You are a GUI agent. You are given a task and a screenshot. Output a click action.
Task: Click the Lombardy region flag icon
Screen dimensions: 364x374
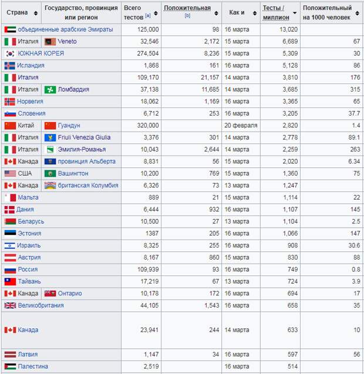point(50,90)
